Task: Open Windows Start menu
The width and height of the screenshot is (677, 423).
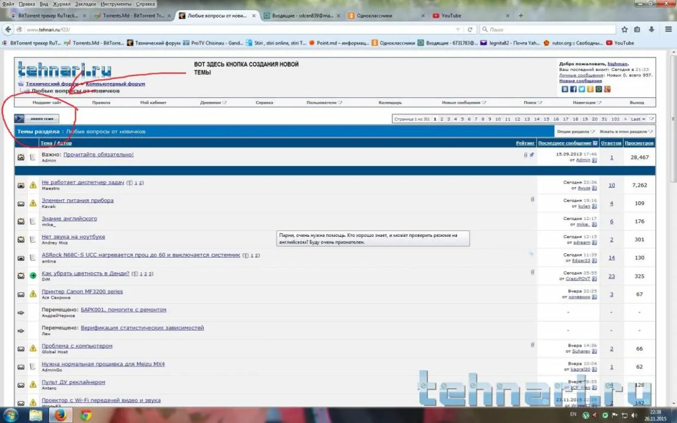Action: pos(10,415)
